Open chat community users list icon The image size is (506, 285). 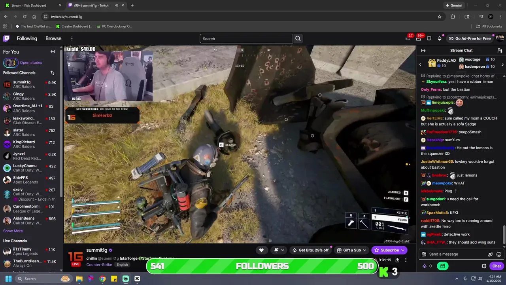(500, 51)
